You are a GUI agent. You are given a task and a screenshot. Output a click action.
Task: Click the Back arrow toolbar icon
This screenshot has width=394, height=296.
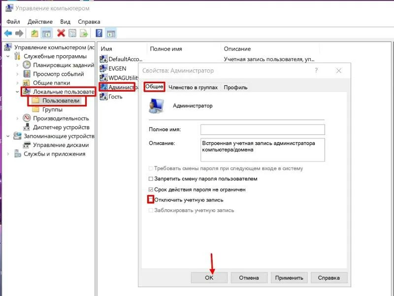tap(8, 33)
